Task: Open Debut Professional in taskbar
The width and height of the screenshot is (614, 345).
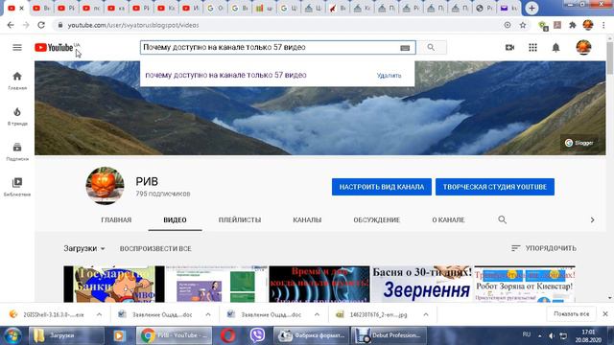Action: pos(389,335)
